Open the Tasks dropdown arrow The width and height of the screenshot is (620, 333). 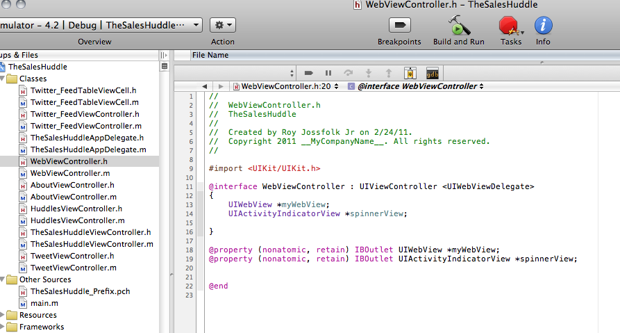pos(522,33)
